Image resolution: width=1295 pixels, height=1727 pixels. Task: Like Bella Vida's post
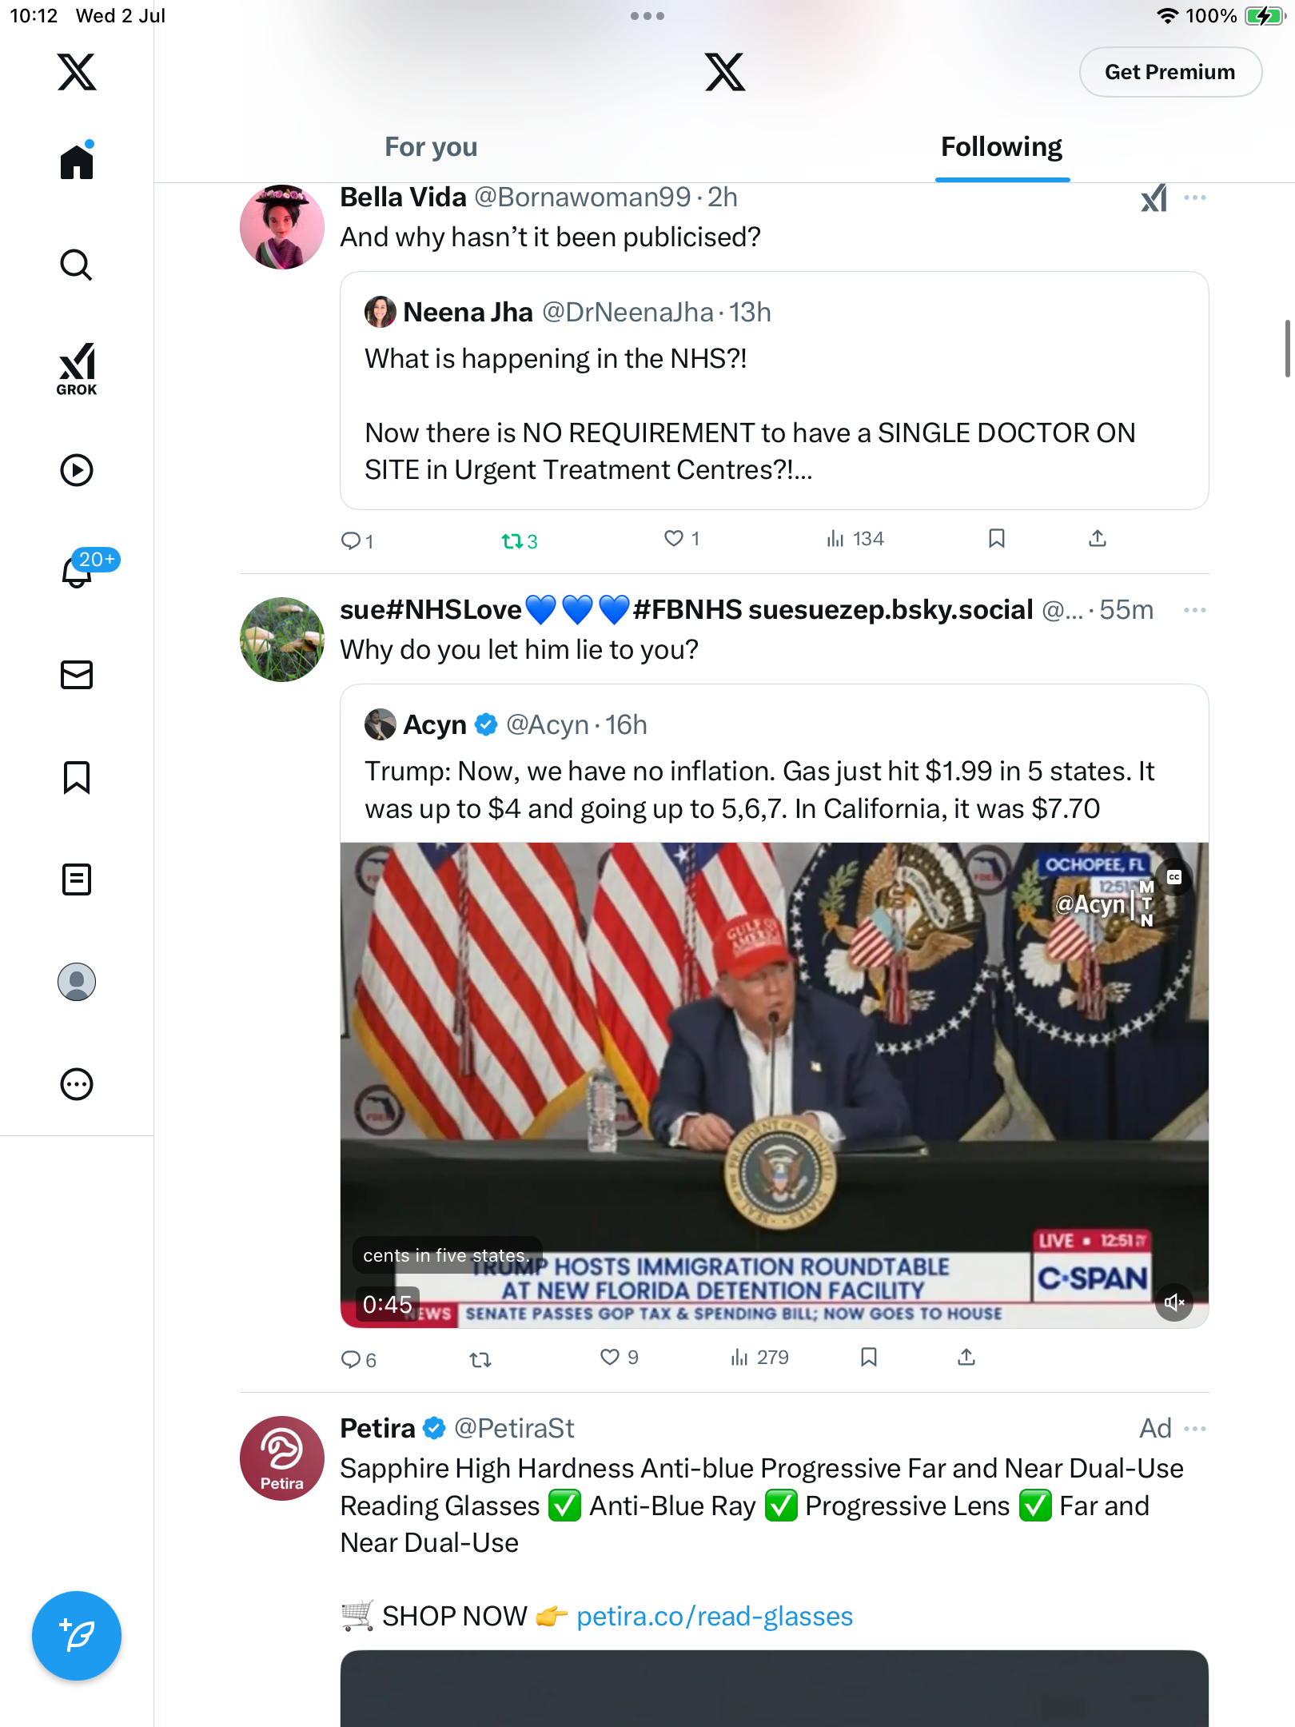click(x=682, y=539)
